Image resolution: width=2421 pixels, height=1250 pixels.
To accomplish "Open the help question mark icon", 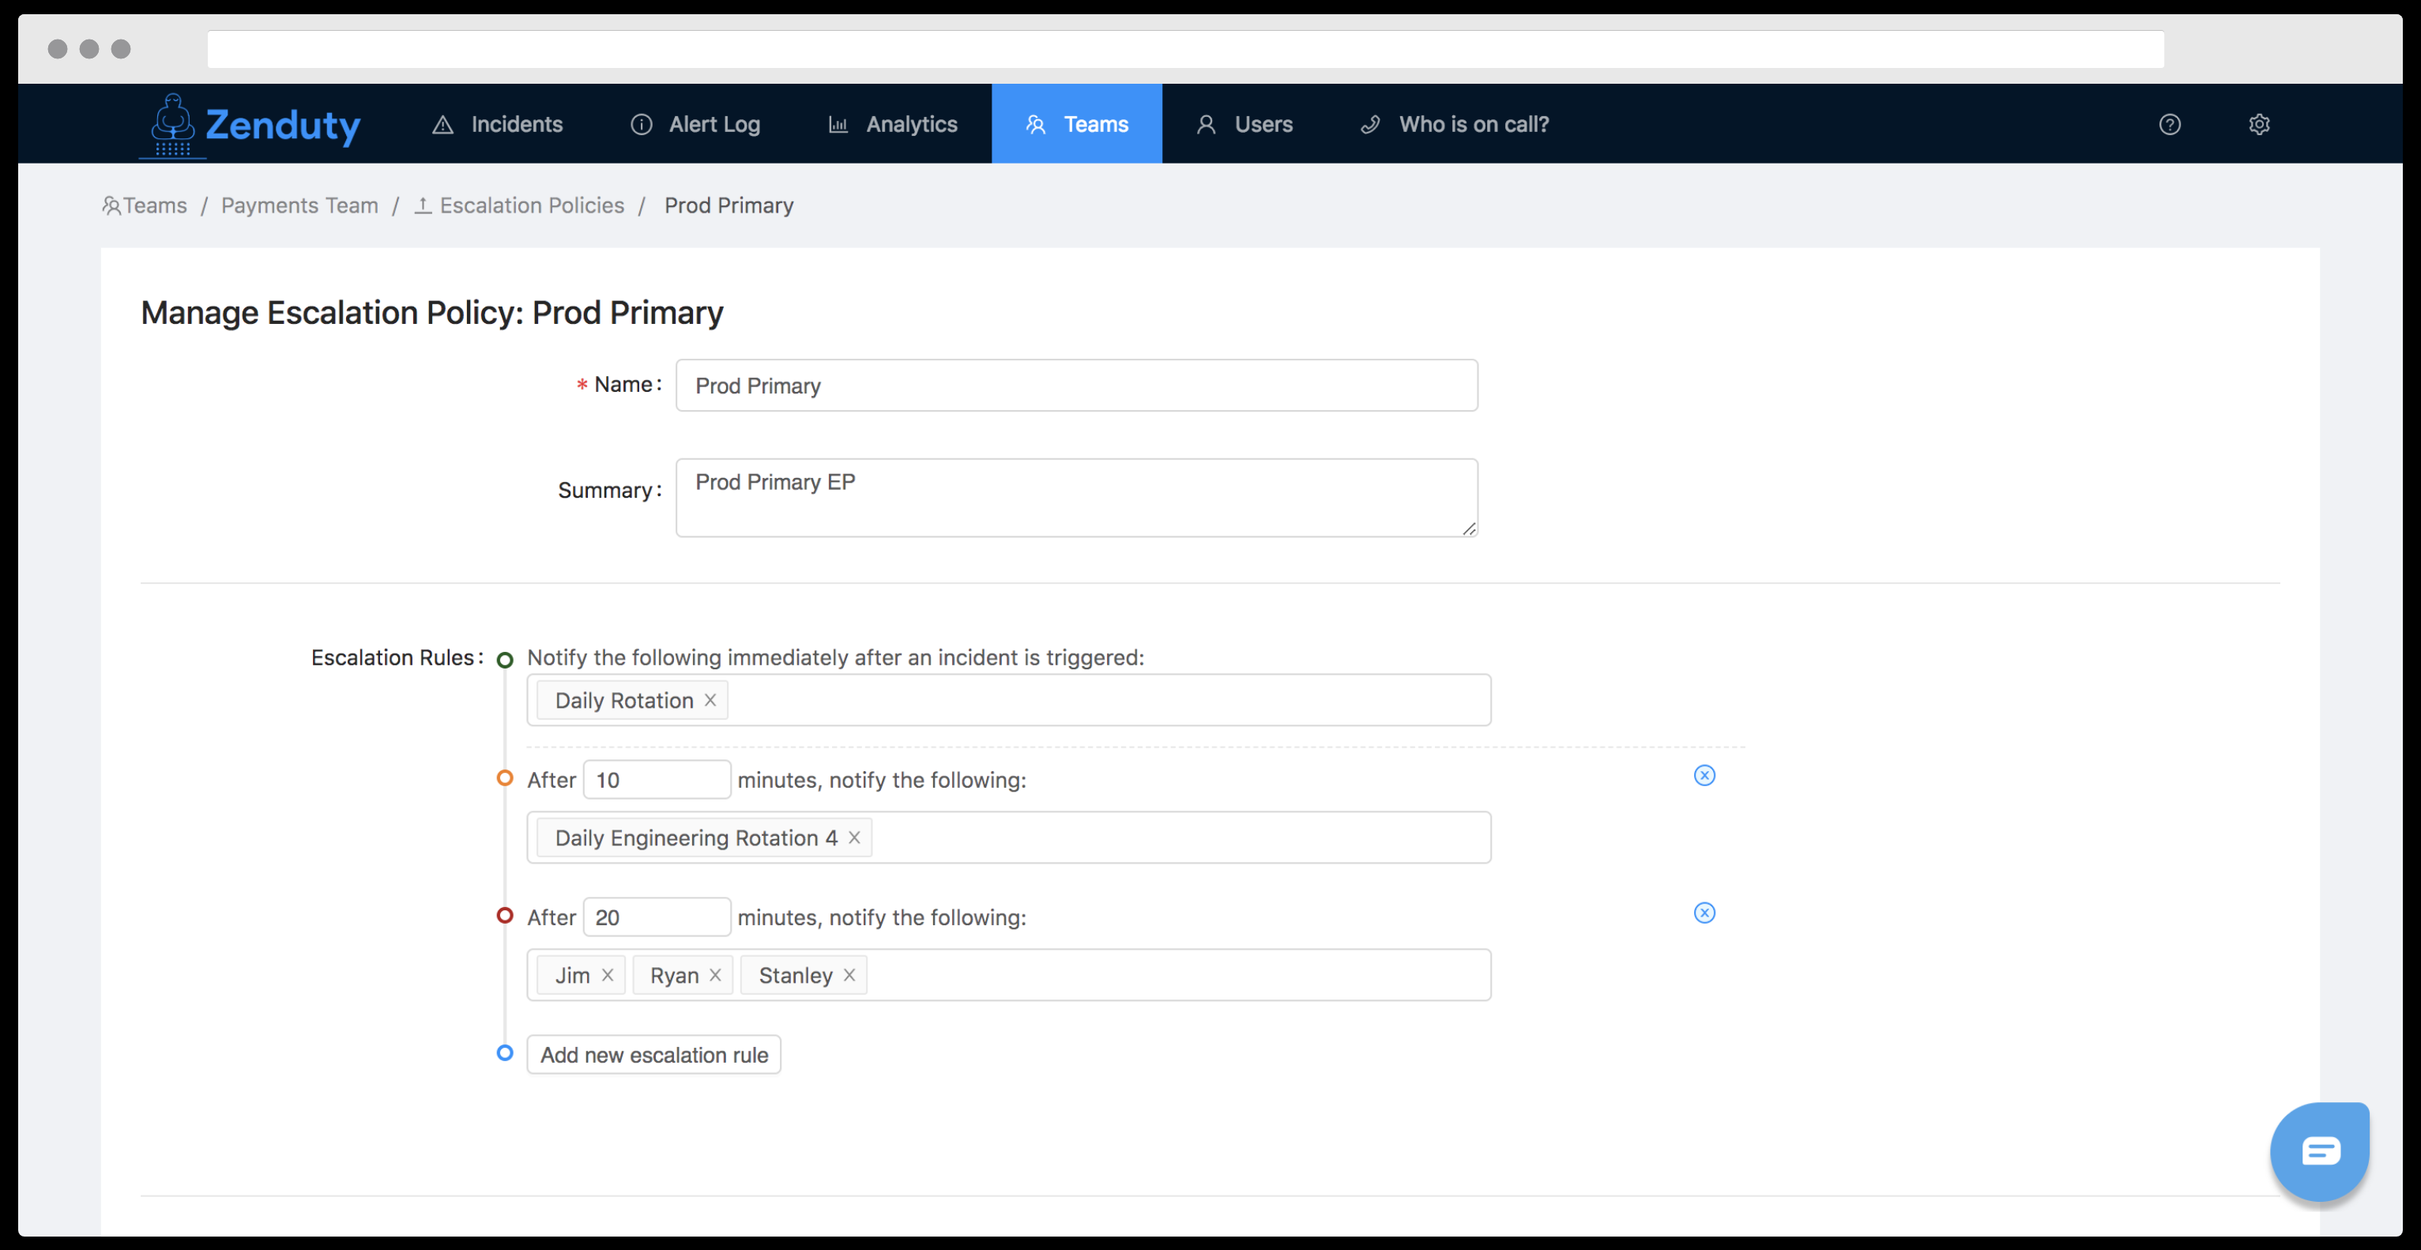I will coord(2169,124).
